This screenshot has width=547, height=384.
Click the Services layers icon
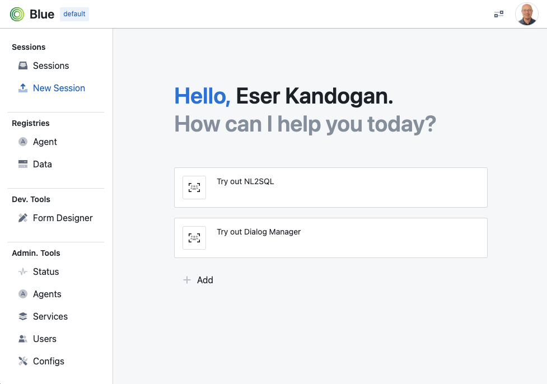[23, 316]
